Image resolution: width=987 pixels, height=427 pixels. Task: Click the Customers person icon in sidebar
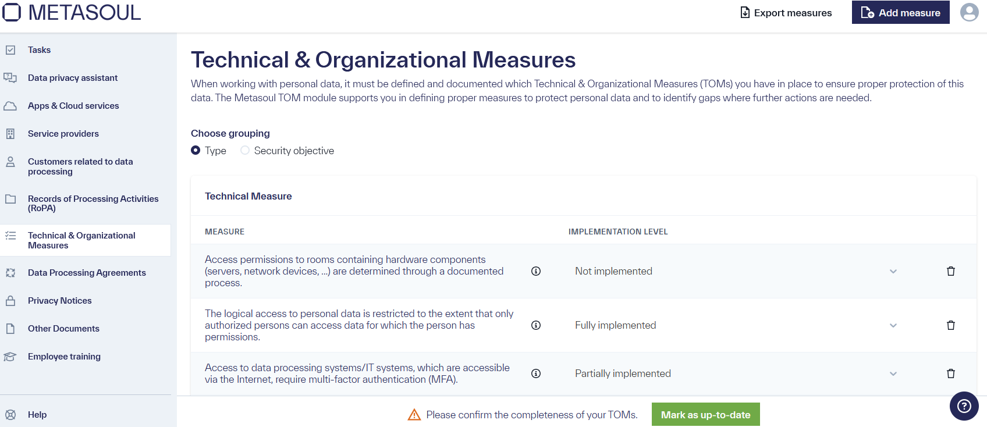[10, 162]
